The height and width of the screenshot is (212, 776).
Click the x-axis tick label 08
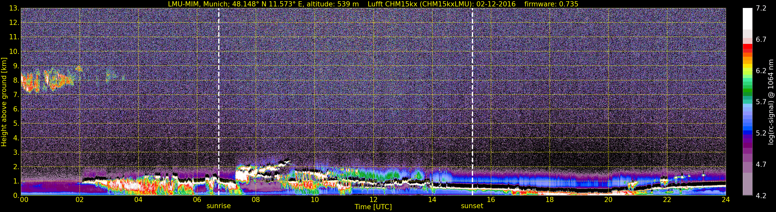point(256,200)
